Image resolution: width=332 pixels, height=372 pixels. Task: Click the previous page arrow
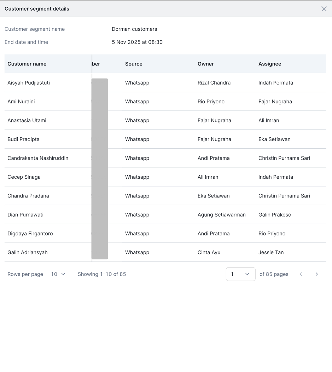[x=301, y=274]
